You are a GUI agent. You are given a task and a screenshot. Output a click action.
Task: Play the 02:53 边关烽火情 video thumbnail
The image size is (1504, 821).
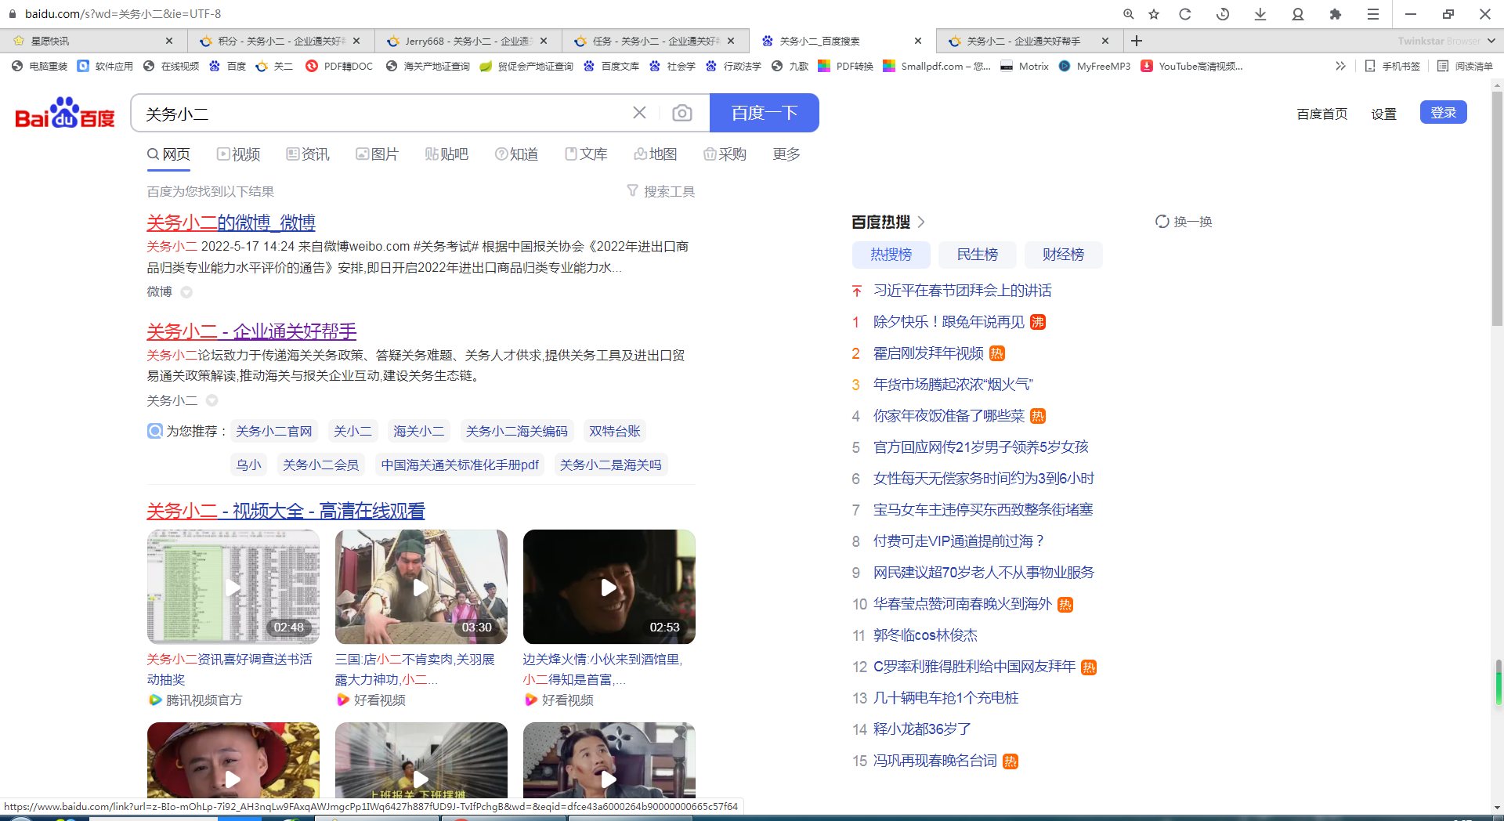point(609,587)
